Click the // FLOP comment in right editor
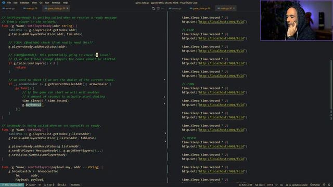333x187 pixels. click(188, 30)
